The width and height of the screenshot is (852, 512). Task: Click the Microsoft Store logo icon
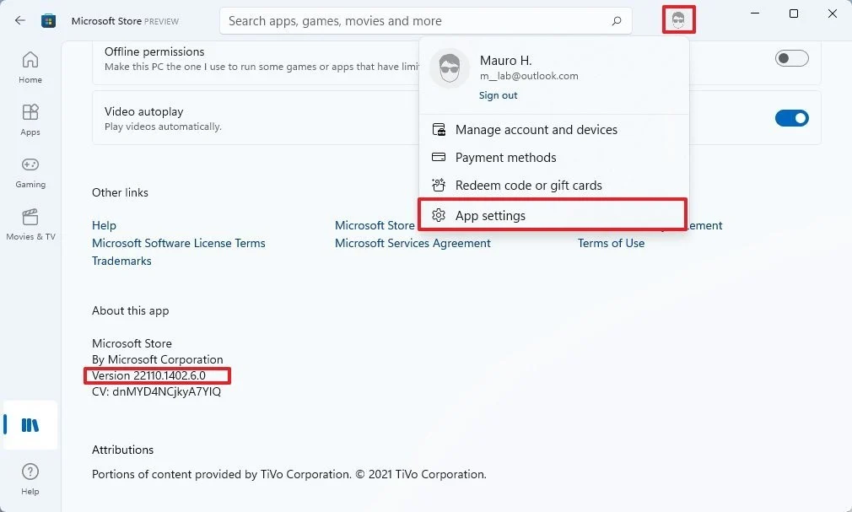48,20
